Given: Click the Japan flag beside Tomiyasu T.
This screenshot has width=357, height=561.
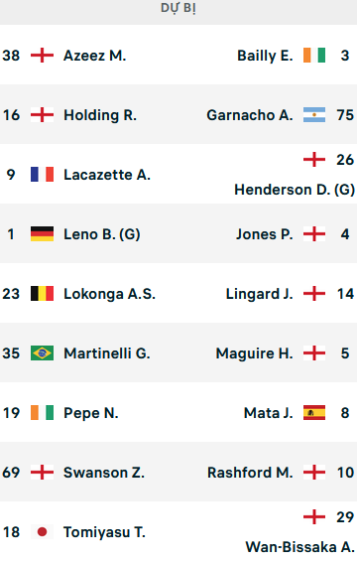Looking at the screenshot, I should click(43, 532).
